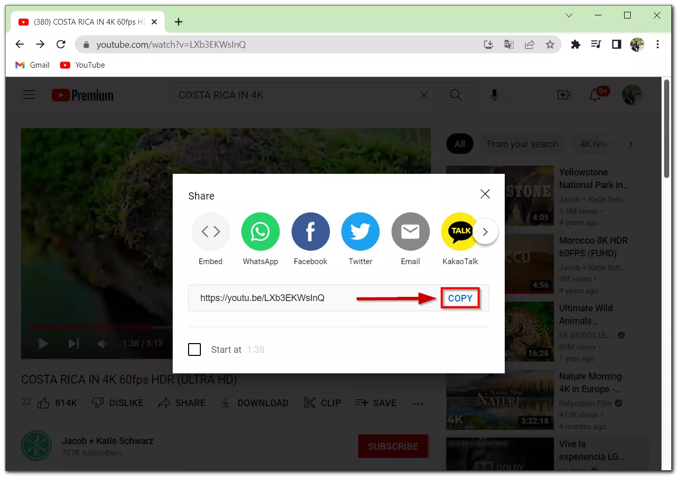
Task: Open the media control icon
Action: (x=596, y=45)
